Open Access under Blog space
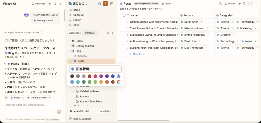The width and height of the screenshot is (261, 123). tap(82, 56)
